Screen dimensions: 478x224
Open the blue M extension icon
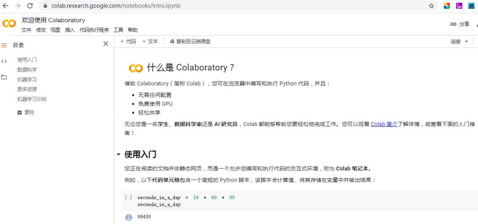pos(471,6)
